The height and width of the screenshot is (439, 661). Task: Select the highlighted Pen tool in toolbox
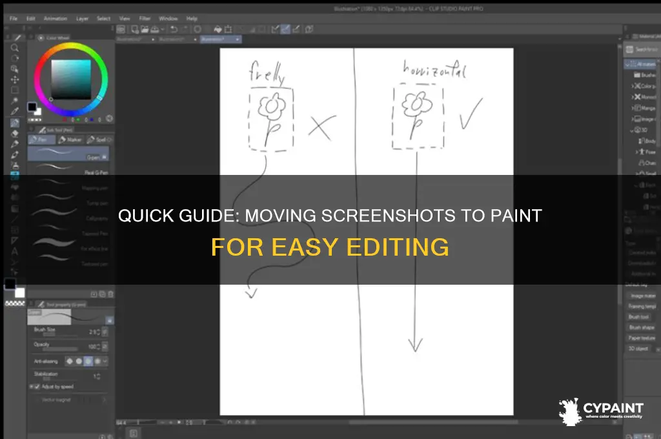point(14,123)
